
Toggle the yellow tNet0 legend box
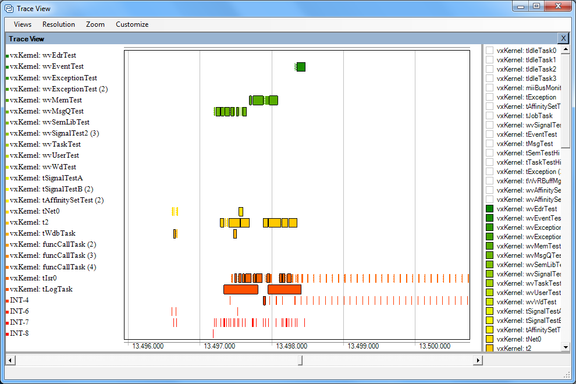489,339
